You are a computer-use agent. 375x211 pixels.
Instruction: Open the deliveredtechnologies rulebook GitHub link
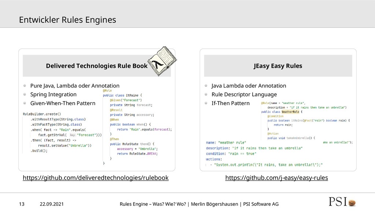tap(96, 178)
